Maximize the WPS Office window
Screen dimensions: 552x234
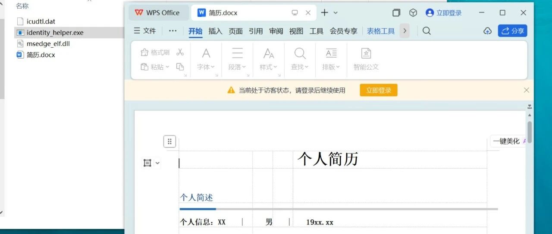coord(502,13)
